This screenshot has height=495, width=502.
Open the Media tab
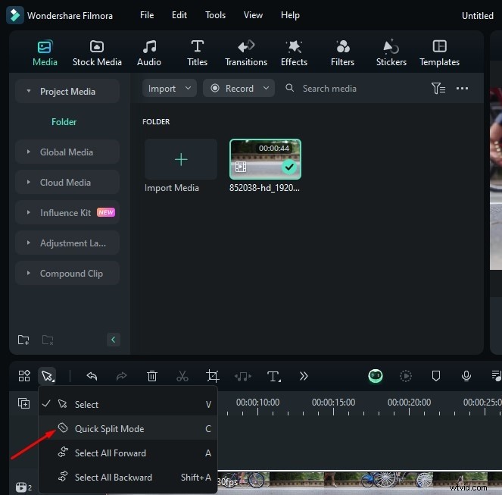click(x=45, y=53)
